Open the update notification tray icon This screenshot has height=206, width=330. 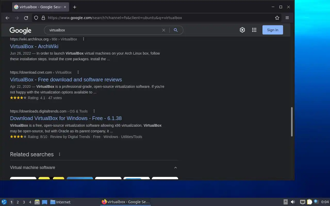[x=316, y=202]
